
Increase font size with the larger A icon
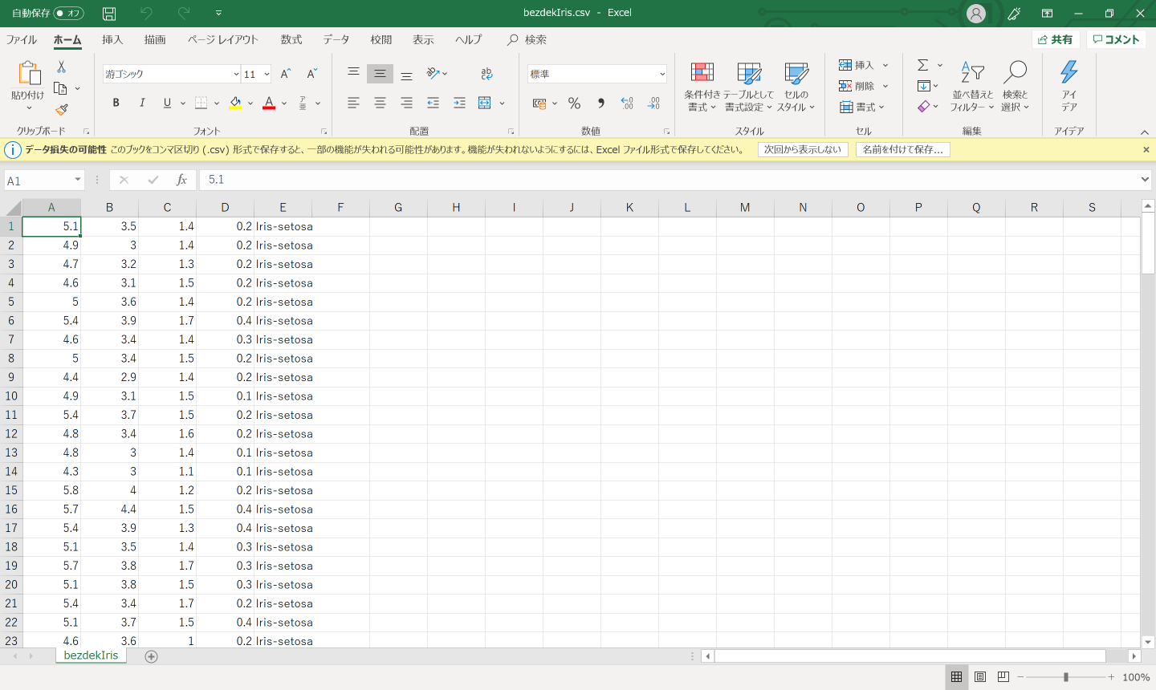[x=286, y=74]
